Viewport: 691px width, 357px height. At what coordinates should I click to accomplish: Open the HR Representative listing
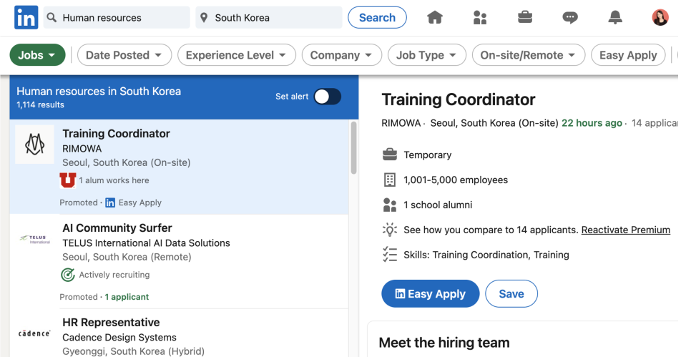111,322
